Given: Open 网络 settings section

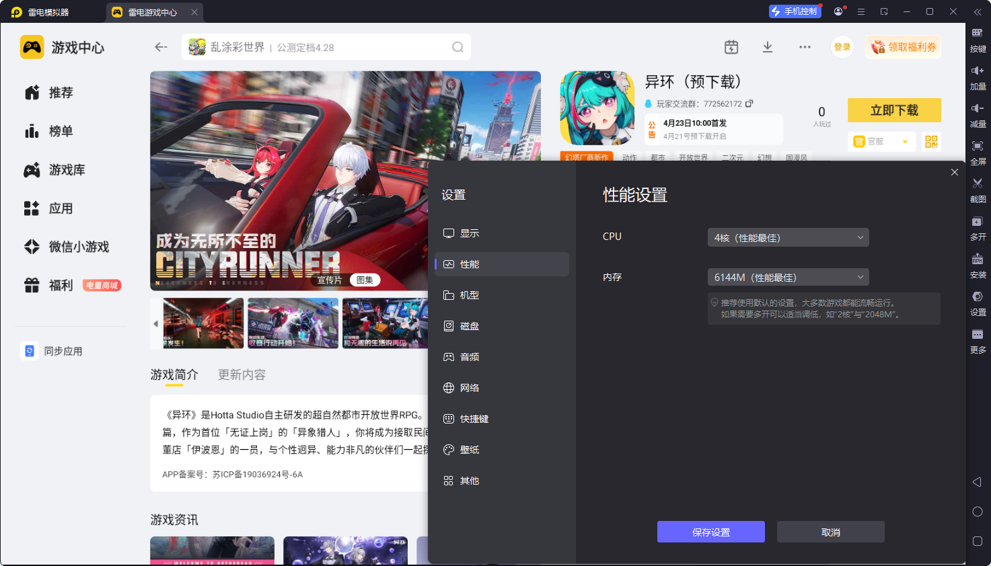Looking at the screenshot, I should (x=502, y=388).
